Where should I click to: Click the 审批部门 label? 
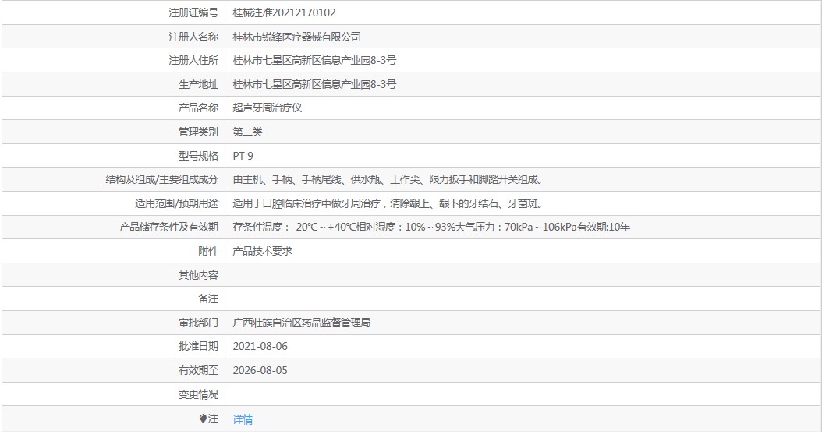pos(198,323)
